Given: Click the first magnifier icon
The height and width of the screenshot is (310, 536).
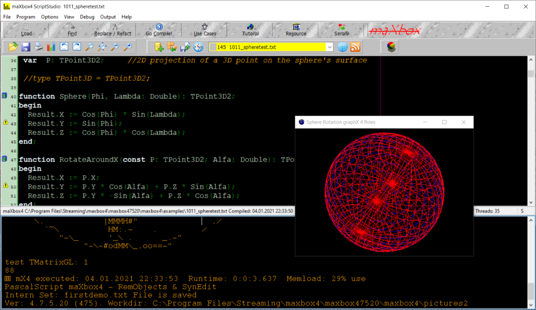Looking at the screenshot, I should 89,47.
